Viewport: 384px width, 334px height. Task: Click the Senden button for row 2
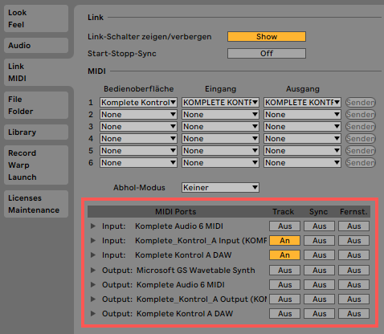[361, 115]
